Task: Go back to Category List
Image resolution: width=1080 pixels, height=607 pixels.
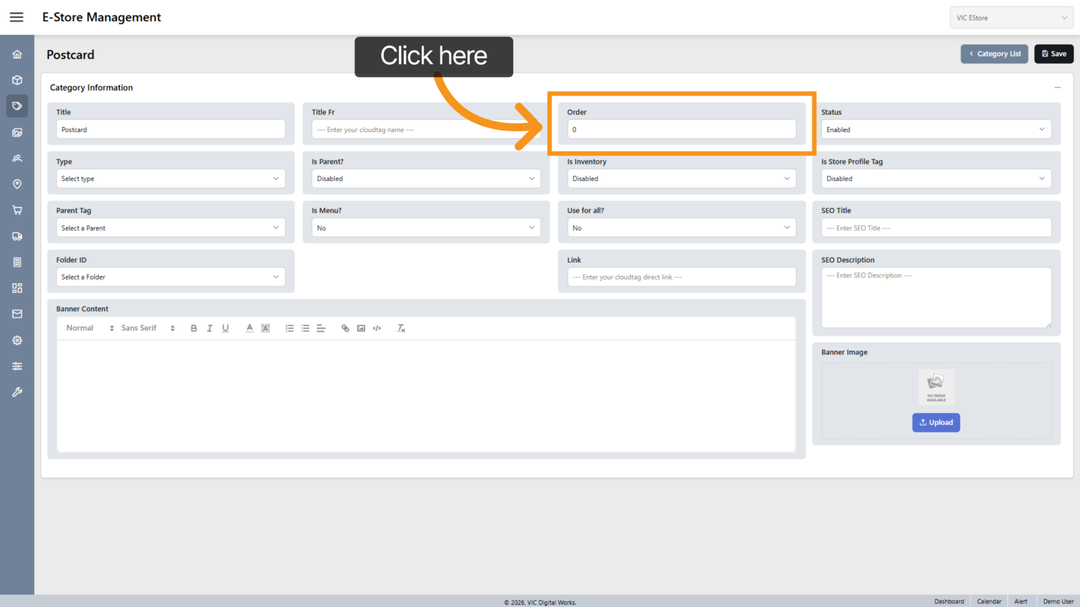Action: pos(995,54)
